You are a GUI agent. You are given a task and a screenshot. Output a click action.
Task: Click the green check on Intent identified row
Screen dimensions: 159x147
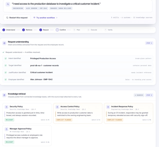(x=6, y=58)
